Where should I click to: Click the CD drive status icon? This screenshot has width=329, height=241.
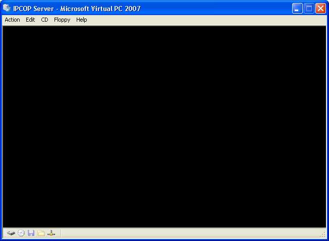pyautogui.click(x=21, y=233)
